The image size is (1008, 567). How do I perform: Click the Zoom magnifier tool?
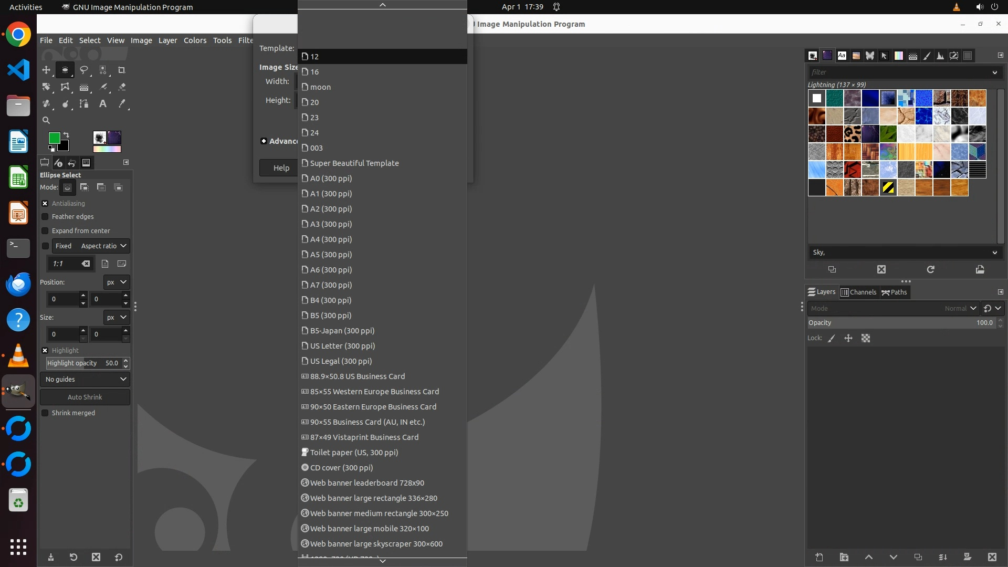46,120
